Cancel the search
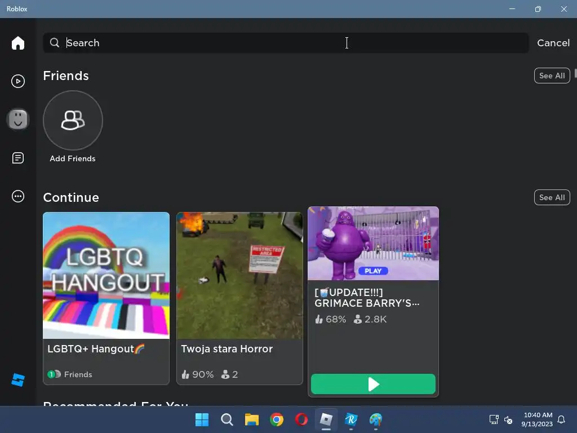Viewport: 577px width, 433px height. (x=553, y=43)
